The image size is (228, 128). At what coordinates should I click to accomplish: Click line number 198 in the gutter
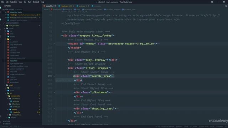[50, 76]
